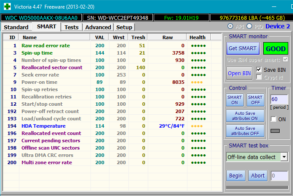This screenshot has height=196, width=293.
Task: Click the SMART test value field
Action: pyautogui.click(x=279, y=176)
